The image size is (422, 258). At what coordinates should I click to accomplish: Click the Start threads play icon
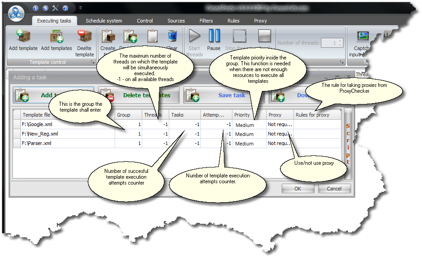point(195,36)
